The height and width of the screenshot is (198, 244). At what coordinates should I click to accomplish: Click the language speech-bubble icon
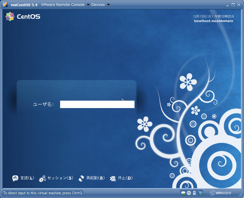tap(15, 178)
